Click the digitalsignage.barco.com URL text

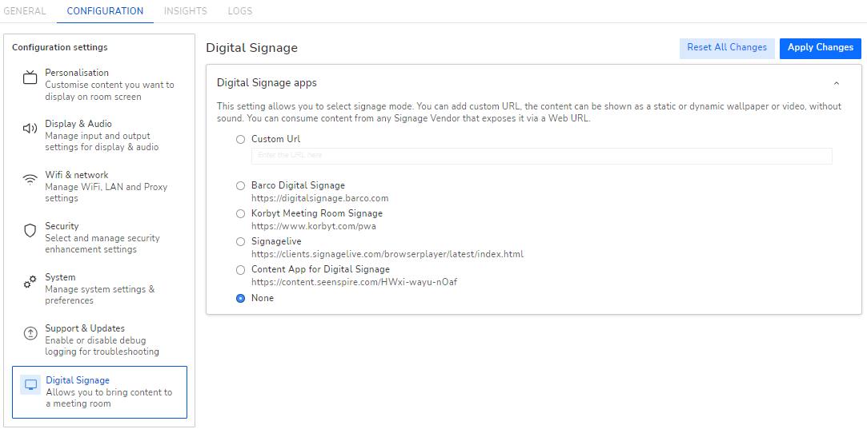pyautogui.click(x=320, y=197)
